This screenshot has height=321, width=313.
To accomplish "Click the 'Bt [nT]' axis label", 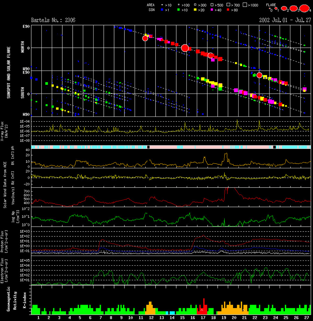I will [x=13, y=158].
